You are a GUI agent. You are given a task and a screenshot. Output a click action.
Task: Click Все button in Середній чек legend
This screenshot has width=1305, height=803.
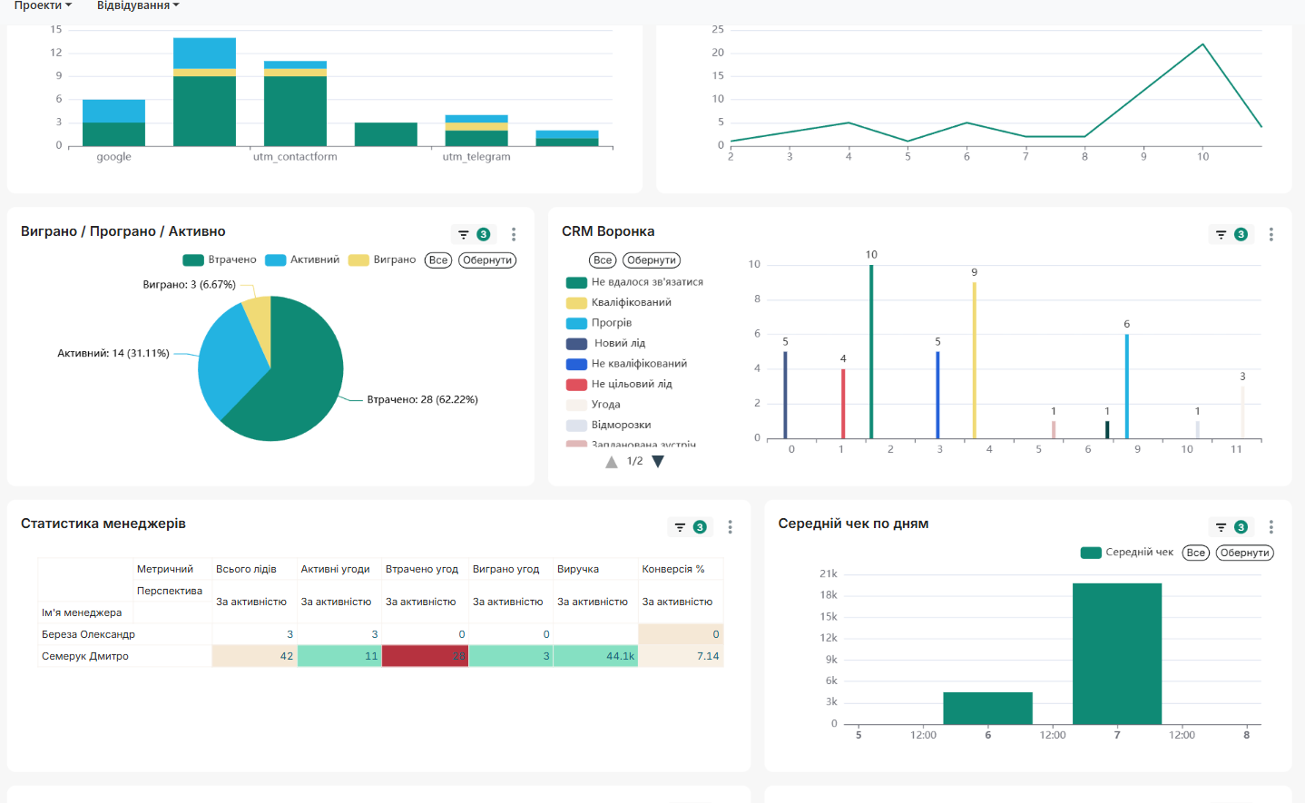pos(1196,553)
